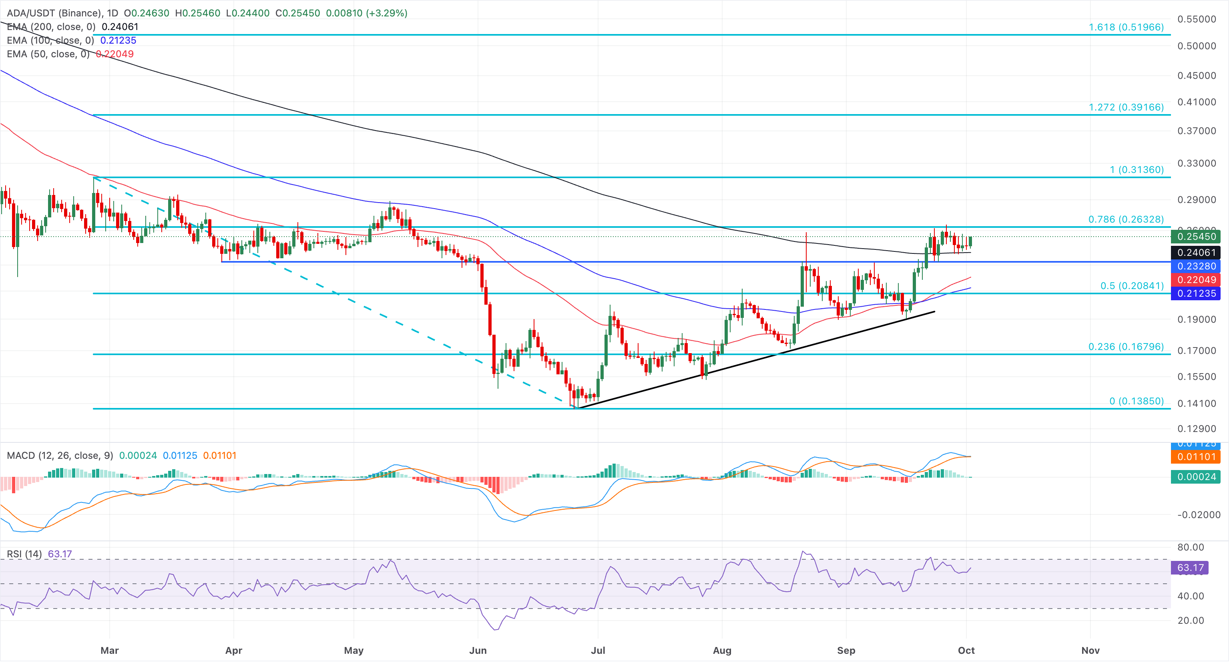Click the Aug label on time axis
The width and height of the screenshot is (1229, 669).
(722, 651)
